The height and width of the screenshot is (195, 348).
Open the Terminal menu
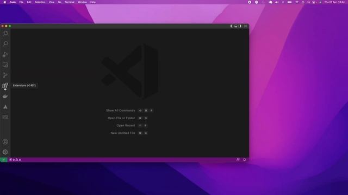coord(70,2)
